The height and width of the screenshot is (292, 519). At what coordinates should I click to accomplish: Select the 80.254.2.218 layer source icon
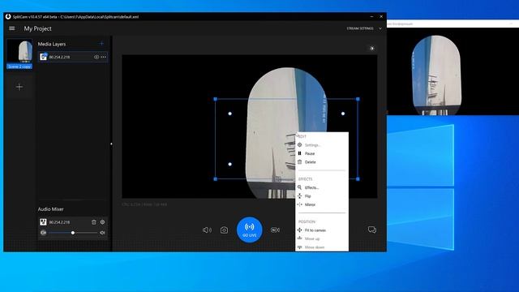tap(43, 57)
